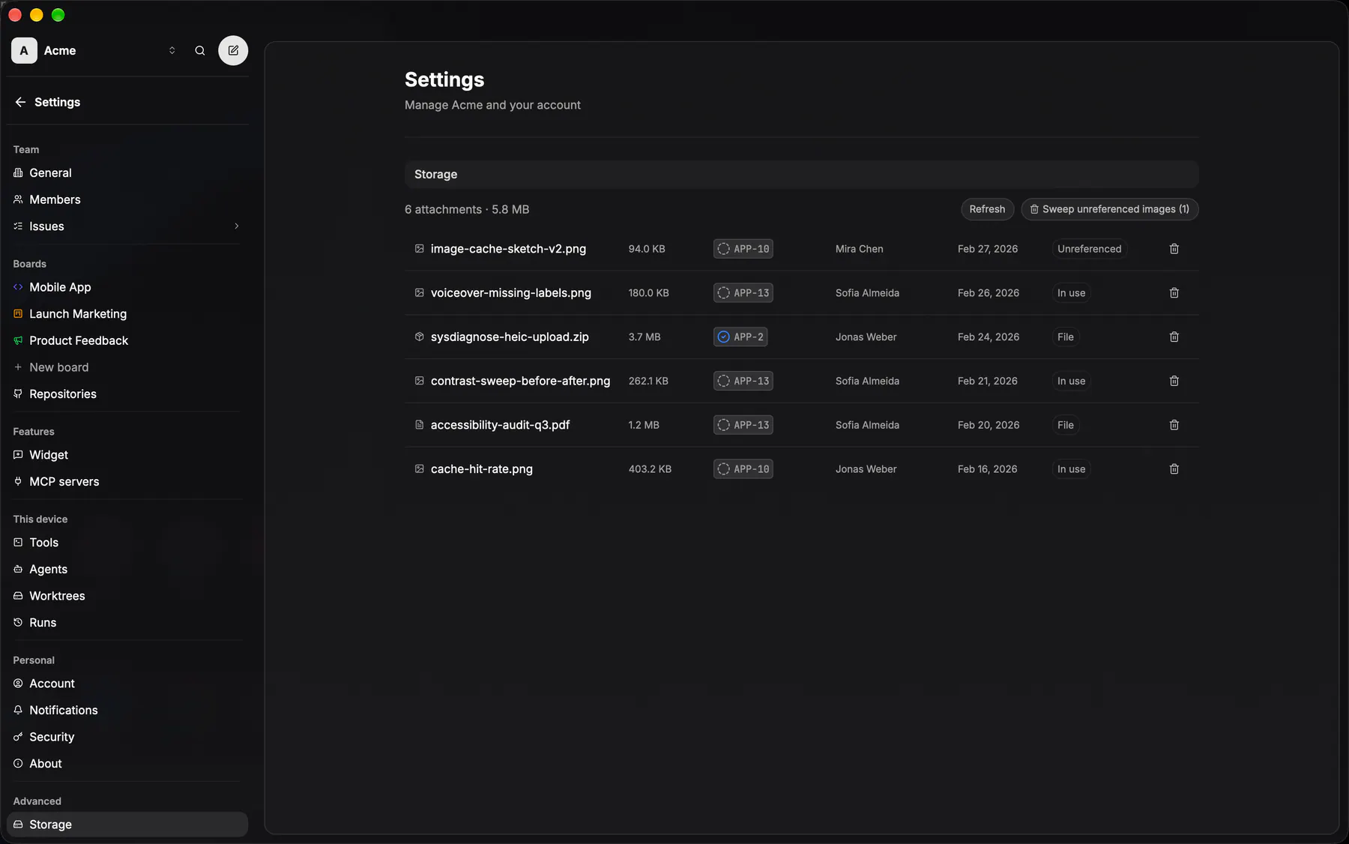Image resolution: width=1349 pixels, height=844 pixels.
Task: Click the Acme workspace avatar
Action: click(24, 50)
